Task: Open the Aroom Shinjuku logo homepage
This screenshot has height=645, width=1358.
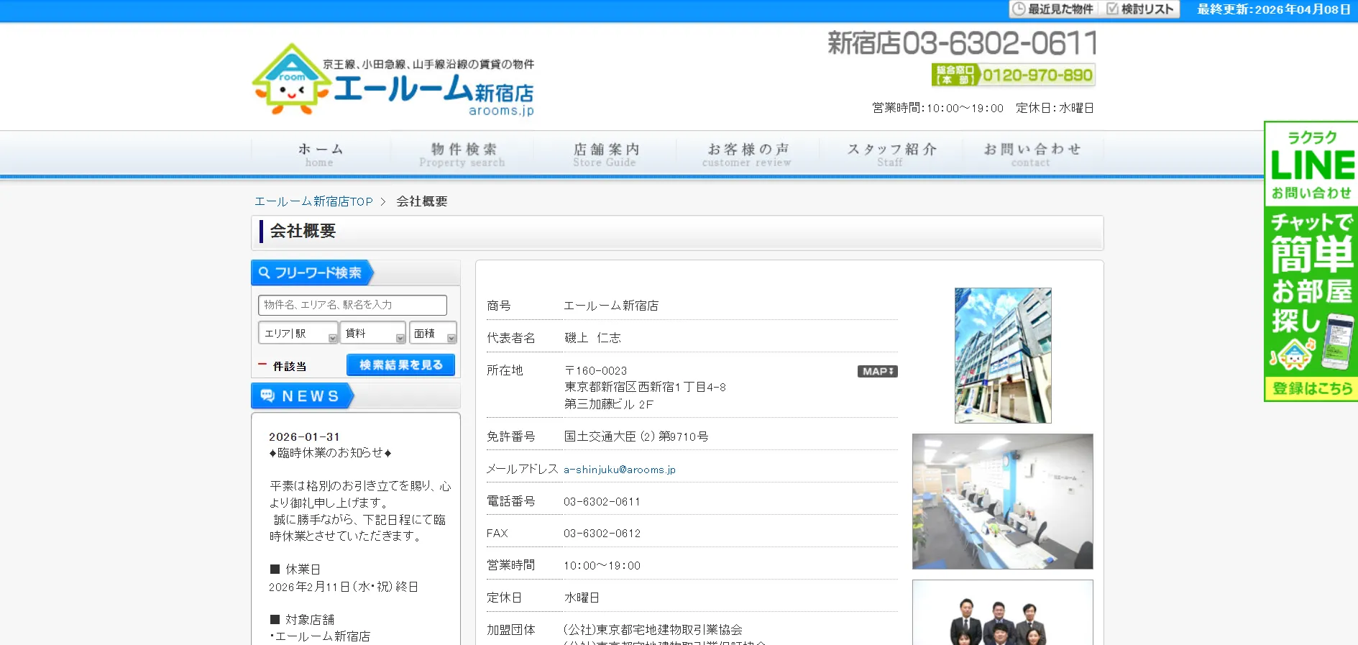Action: pyautogui.click(x=393, y=80)
